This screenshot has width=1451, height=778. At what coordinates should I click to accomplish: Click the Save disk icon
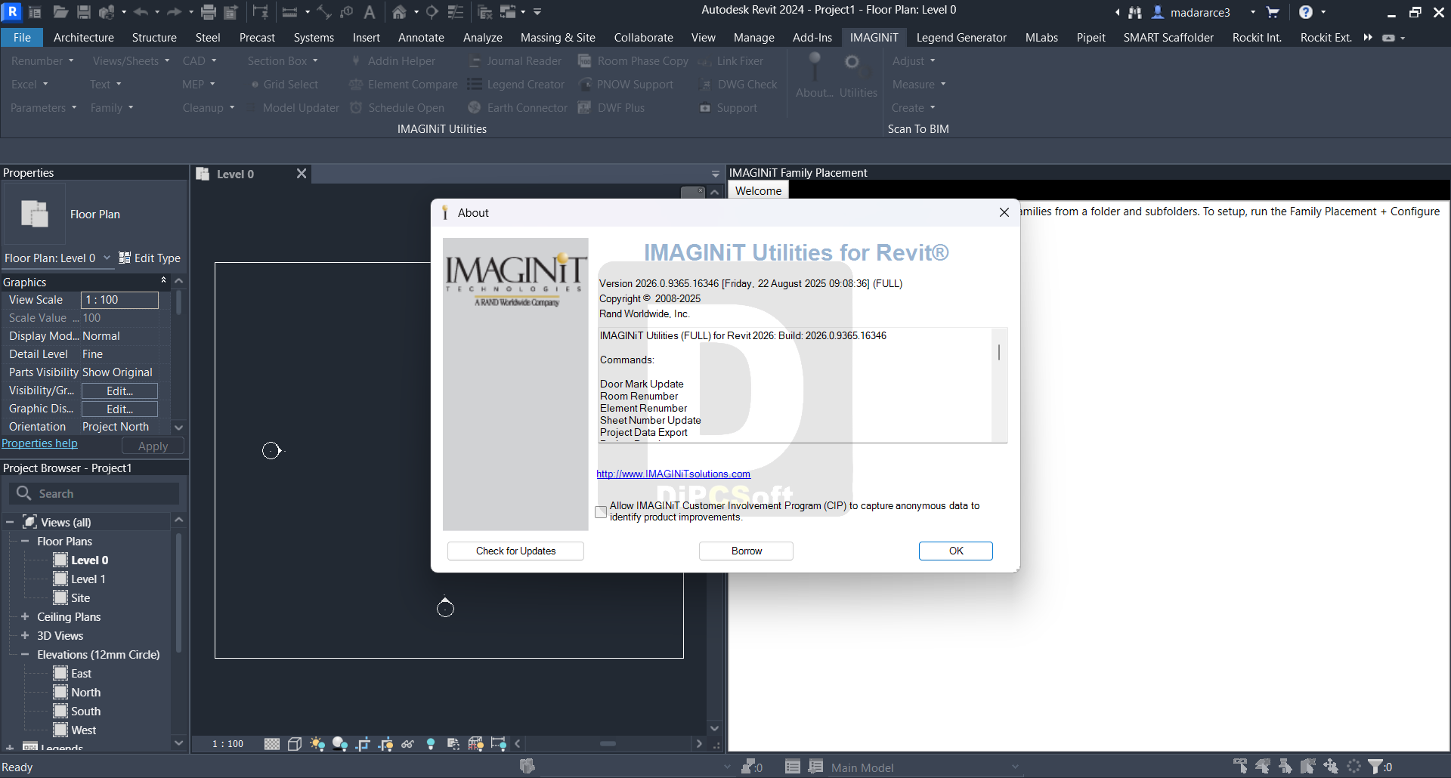click(84, 12)
